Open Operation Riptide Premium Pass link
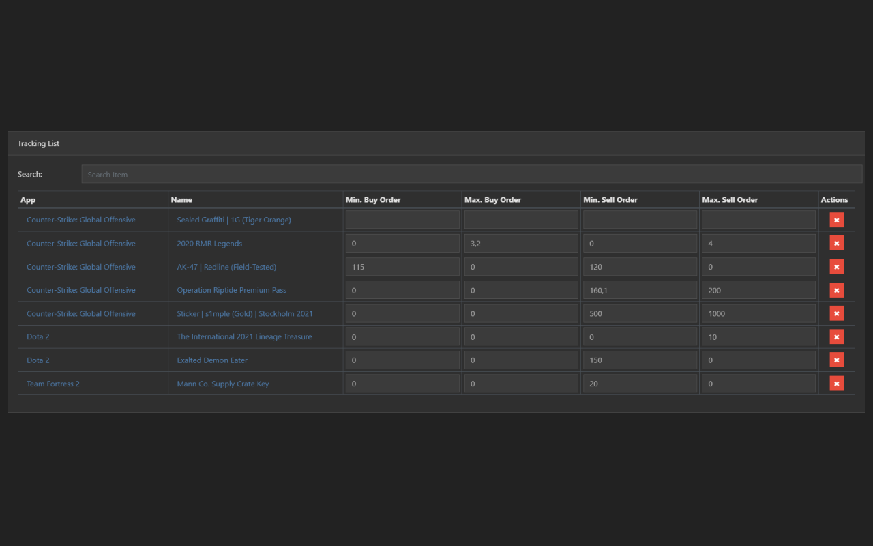 (x=231, y=290)
